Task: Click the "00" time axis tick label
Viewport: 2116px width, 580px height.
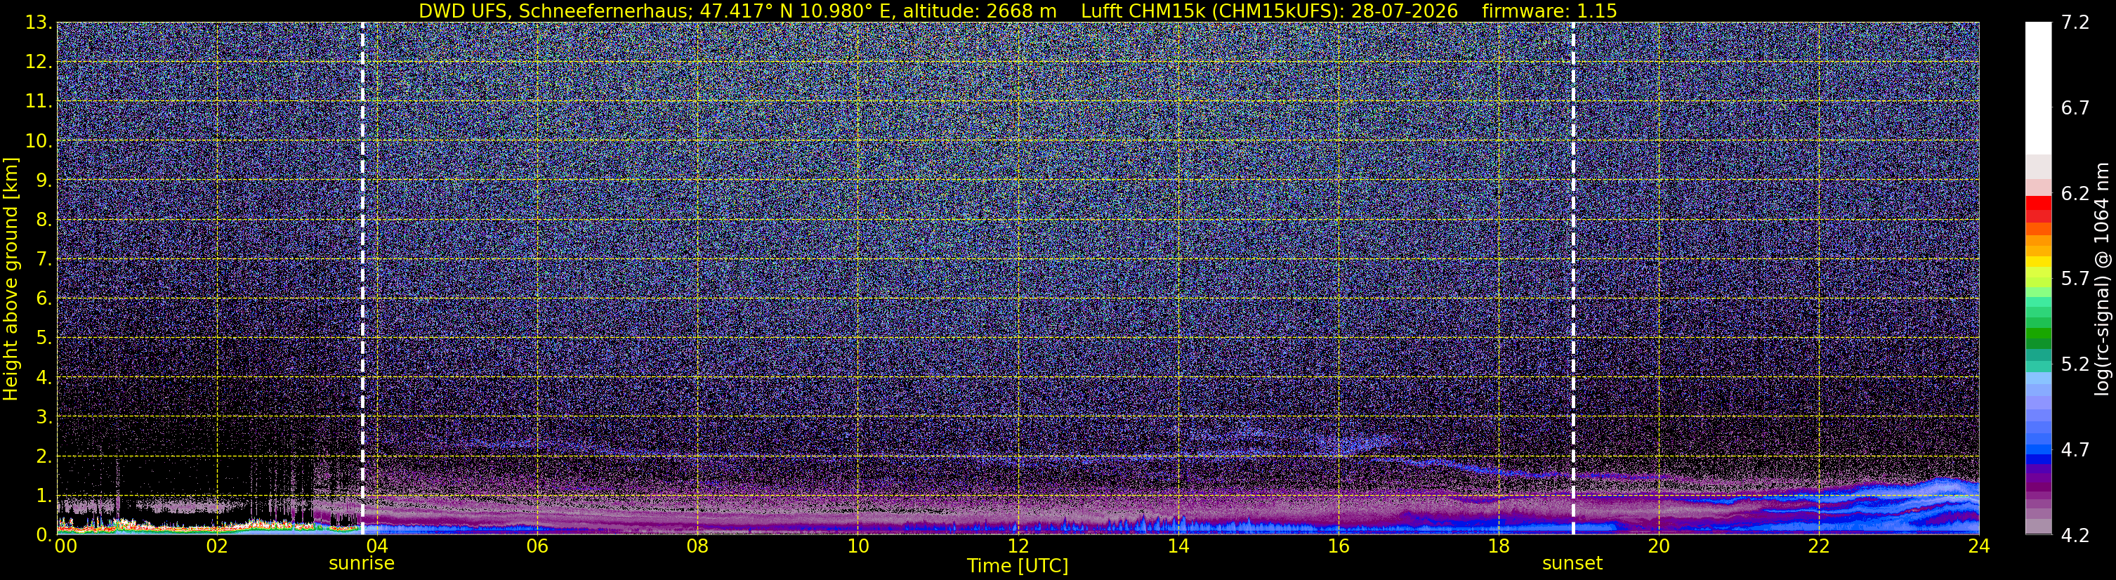Action: click(66, 546)
